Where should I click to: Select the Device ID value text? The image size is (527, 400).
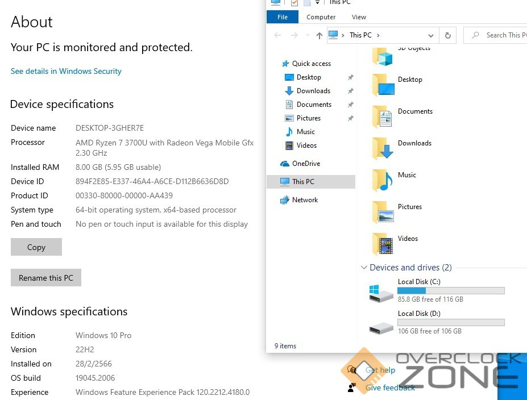[152, 181]
